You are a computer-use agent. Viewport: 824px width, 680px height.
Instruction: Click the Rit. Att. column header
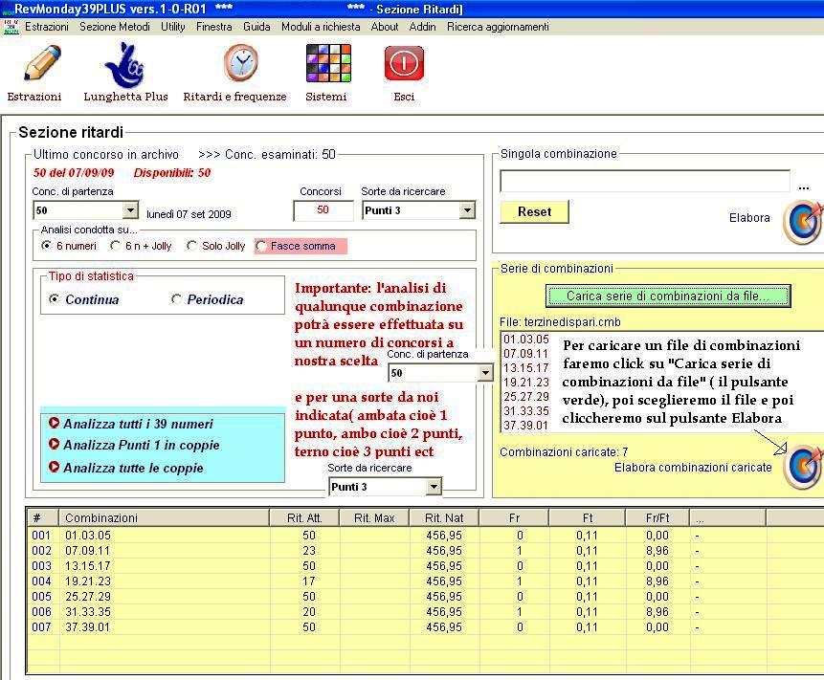click(304, 518)
